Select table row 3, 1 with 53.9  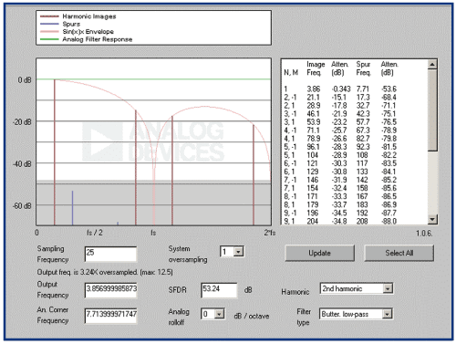click(340, 122)
